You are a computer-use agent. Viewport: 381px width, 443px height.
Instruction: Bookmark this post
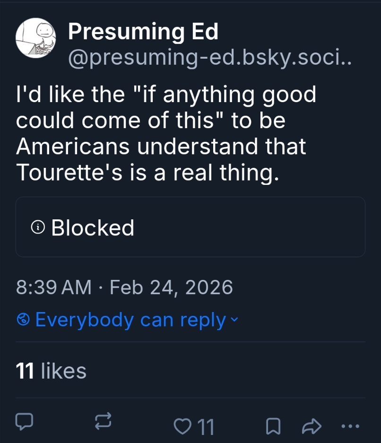click(x=272, y=427)
